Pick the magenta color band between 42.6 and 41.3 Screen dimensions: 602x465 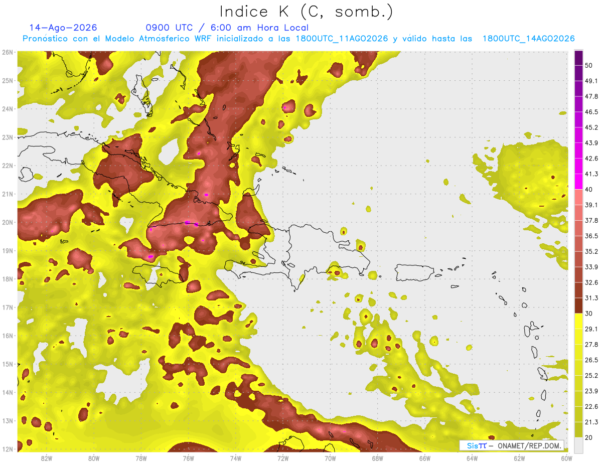(x=578, y=166)
